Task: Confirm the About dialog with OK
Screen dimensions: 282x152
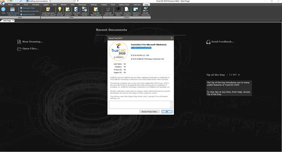Action: tap(167, 112)
